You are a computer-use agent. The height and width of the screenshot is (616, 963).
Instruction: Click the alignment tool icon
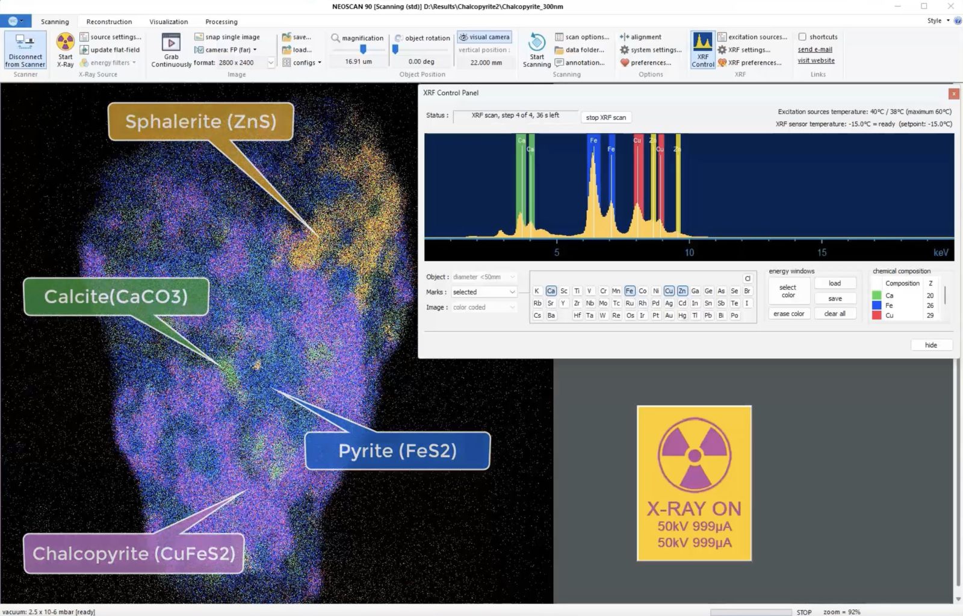[x=625, y=37]
